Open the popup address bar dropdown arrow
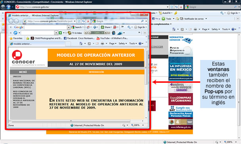Screen dimensions: 241x144 (x=75, y=21)
